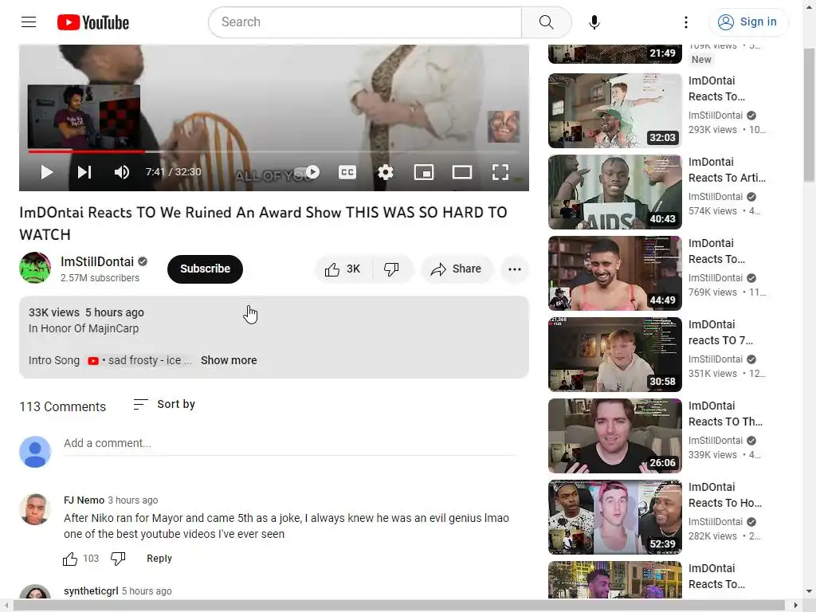Open the three-dot settings menu in header
This screenshot has width=816, height=612.
[x=685, y=22]
